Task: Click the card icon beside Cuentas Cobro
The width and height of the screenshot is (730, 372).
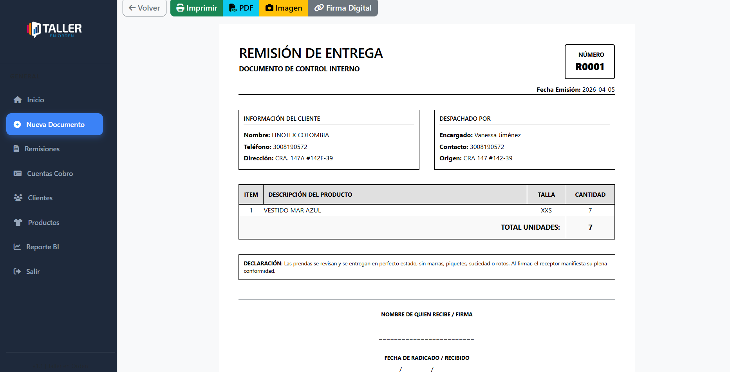Action: click(x=18, y=174)
